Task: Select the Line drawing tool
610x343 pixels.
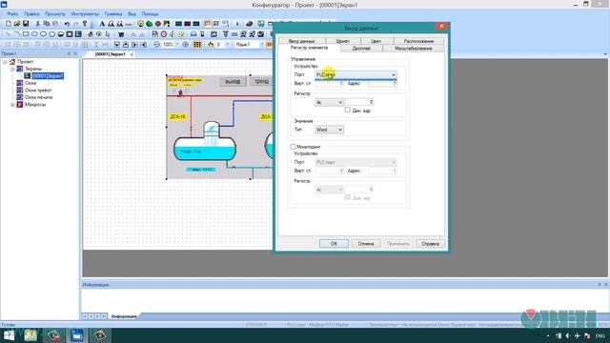Action: tap(9, 34)
